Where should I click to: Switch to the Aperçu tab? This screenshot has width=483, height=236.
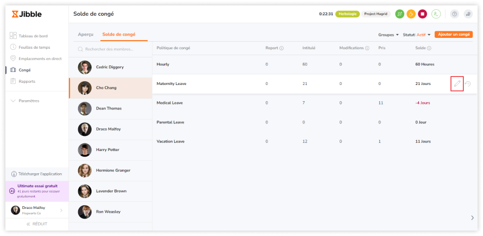(x=86, y=34)
